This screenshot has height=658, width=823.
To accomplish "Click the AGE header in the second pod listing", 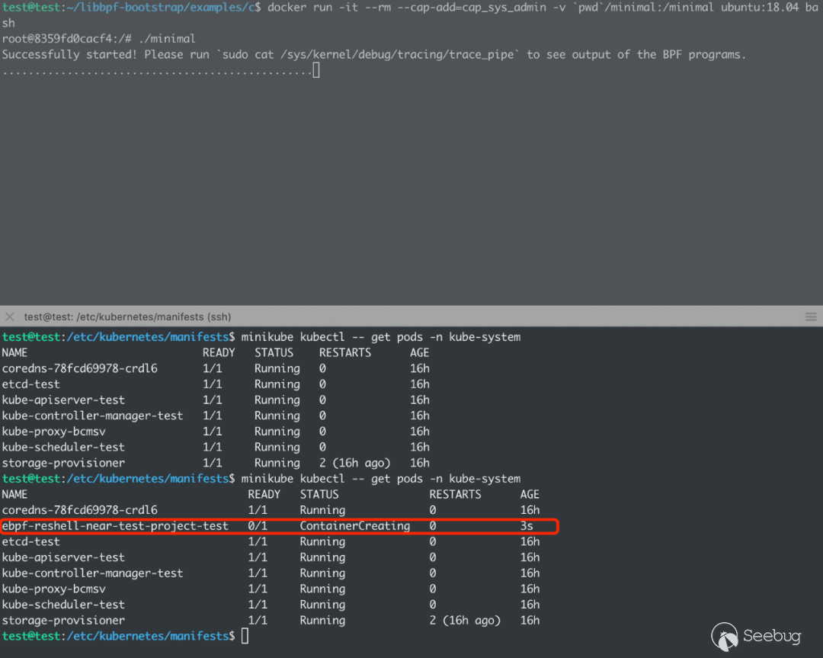I will click(x=530, y=495).
